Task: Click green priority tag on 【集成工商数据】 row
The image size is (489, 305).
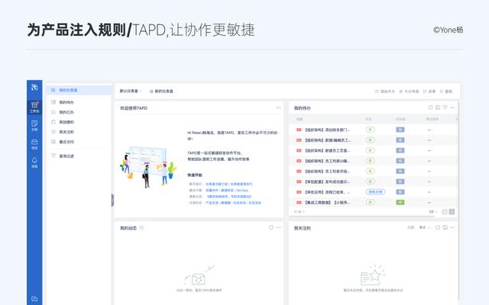Action: click(x=400, y=202)
